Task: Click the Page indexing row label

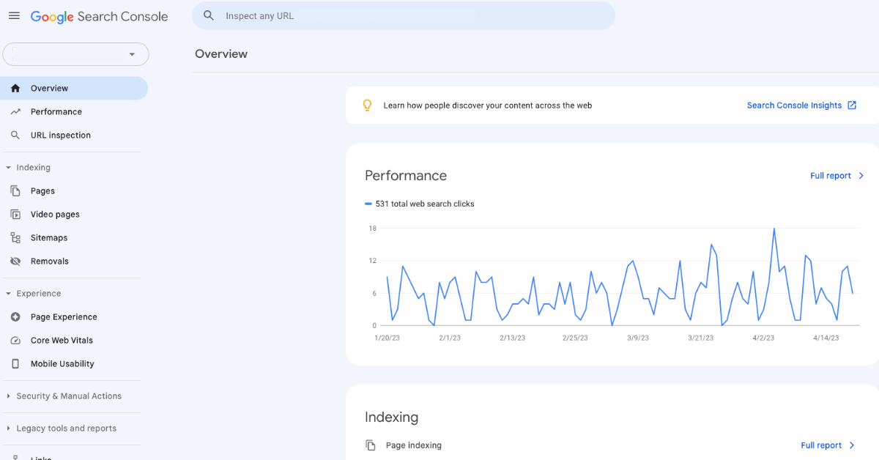Action: (x=414, y=445)
